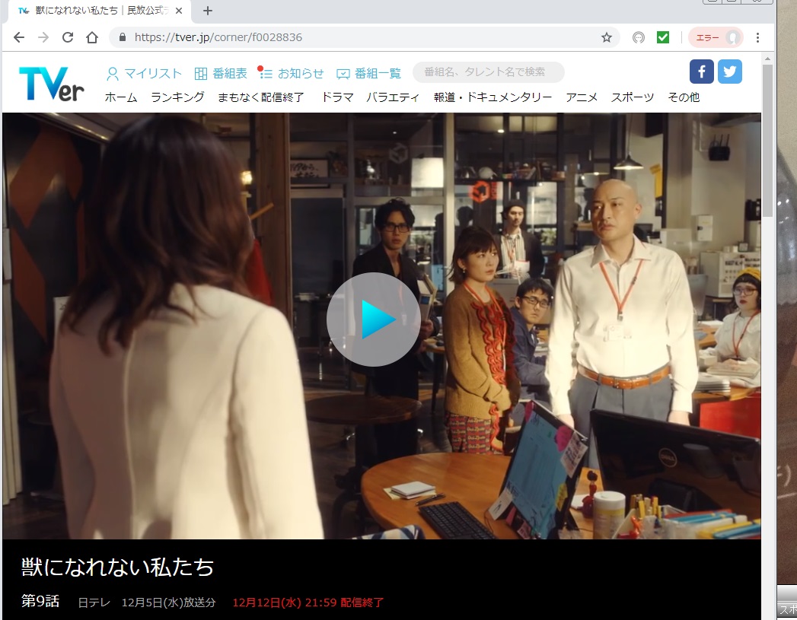Open the 番組一覧 program list
The width and height of the screenshot is (797, 620).
tap(369, 74)
